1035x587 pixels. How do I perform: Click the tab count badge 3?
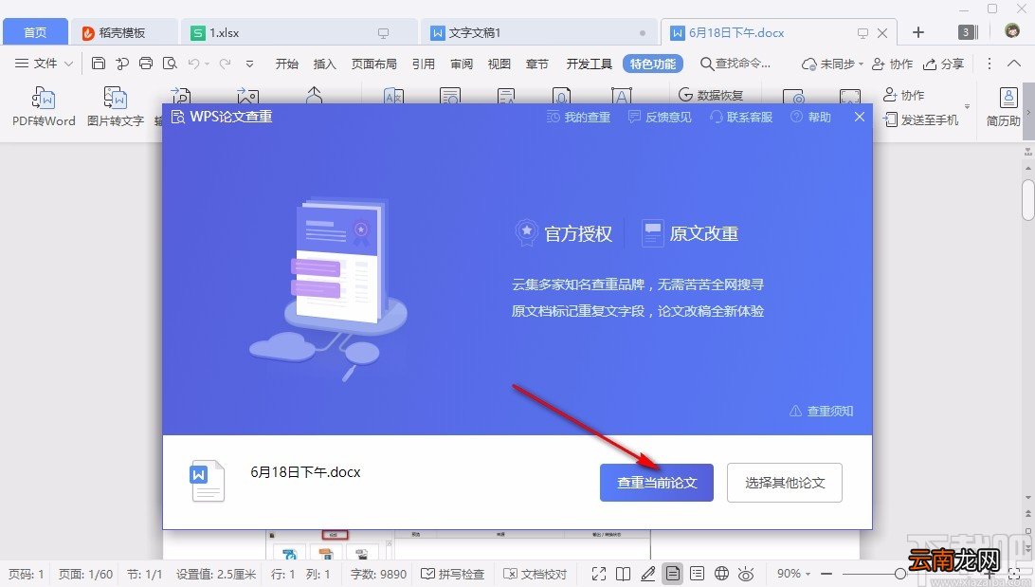pyautogui.click(x=967, y=31)
